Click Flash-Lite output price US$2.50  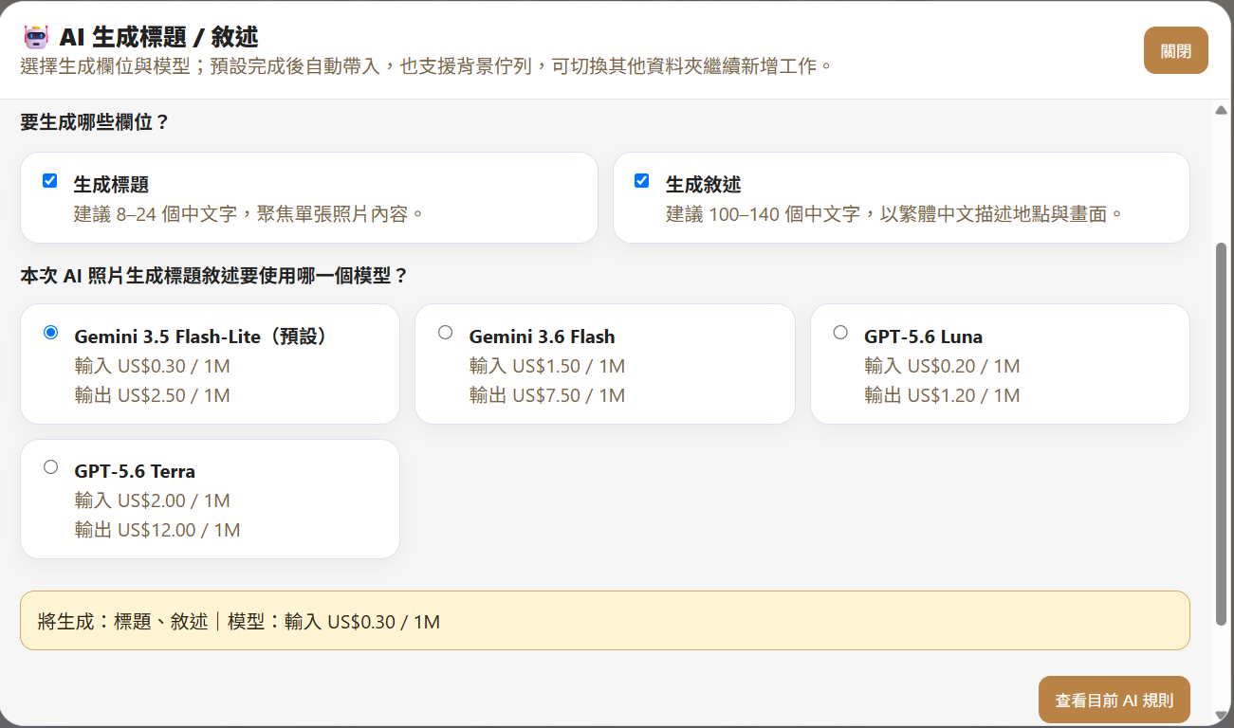pyautogui.click(x=153, y=395)
